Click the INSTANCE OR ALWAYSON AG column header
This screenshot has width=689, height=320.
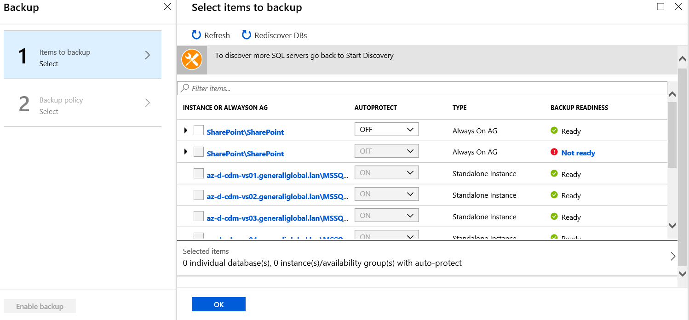(x=225, y=108)
